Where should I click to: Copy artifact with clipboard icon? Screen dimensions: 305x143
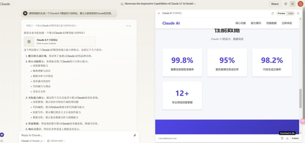pos(282,138)
